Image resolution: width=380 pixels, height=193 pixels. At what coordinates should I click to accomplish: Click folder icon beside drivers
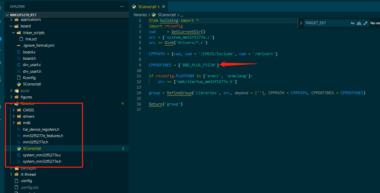pyautogui.click(x=19, y=116)
